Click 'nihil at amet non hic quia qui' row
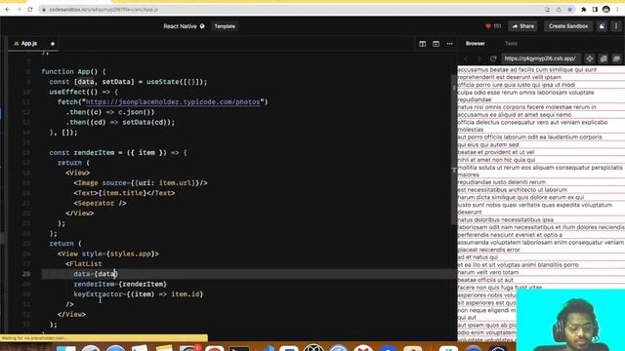This screenshot has width=625, height=351. [x=496, y=160]
